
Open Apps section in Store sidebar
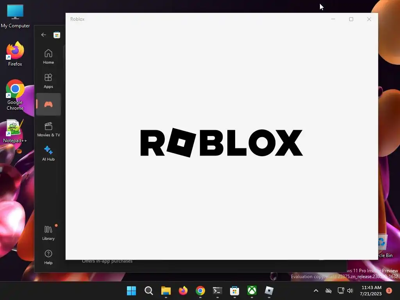pyautogui.click(x=48, y=81)
